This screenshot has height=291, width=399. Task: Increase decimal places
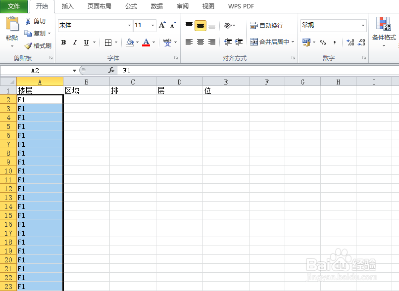[x=350, y=42]
